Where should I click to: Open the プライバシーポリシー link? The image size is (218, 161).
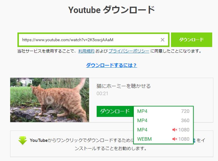129,51
